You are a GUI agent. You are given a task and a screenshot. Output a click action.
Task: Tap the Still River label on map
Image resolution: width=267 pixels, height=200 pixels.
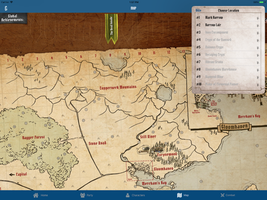(148, 136)
